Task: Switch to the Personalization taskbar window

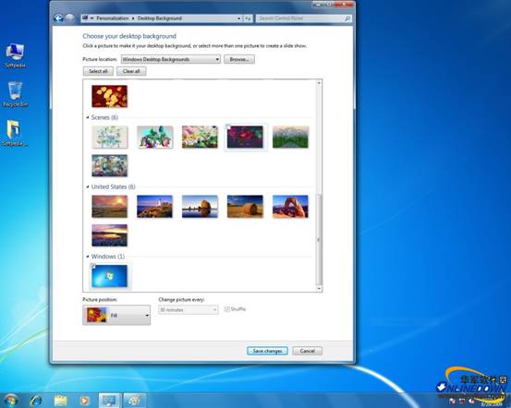Action: tap(110, 401)
